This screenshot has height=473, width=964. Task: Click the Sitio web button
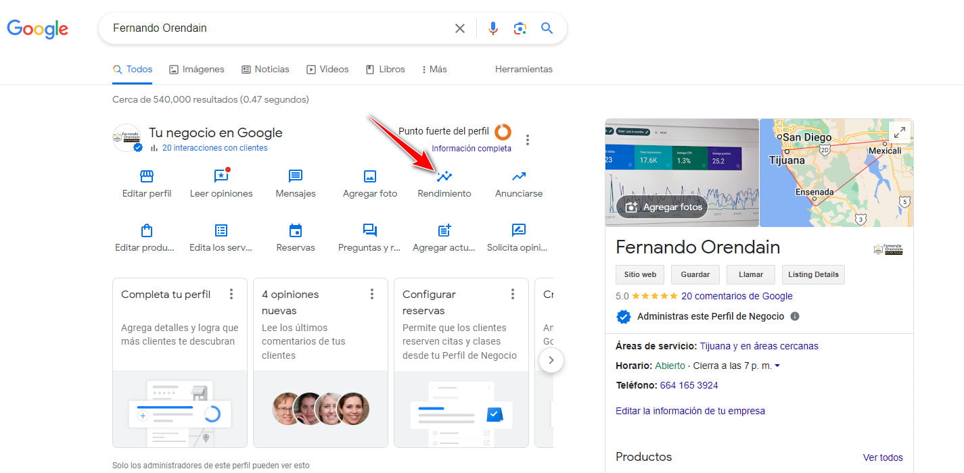click(x=639, y=274)
